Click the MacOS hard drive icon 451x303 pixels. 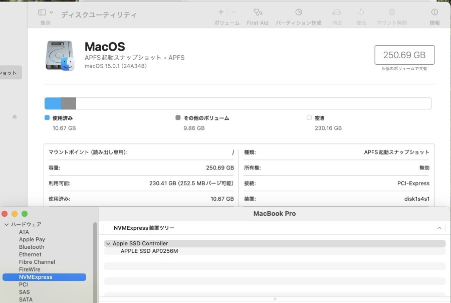click(x=60, y=56)
